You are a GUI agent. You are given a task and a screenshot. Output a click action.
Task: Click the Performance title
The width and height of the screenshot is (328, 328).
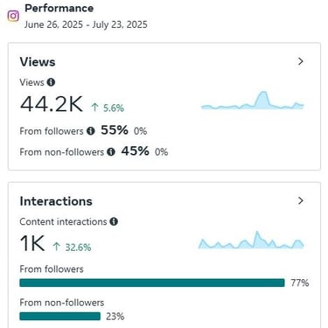pyautogui.click(x=59, y=8)
